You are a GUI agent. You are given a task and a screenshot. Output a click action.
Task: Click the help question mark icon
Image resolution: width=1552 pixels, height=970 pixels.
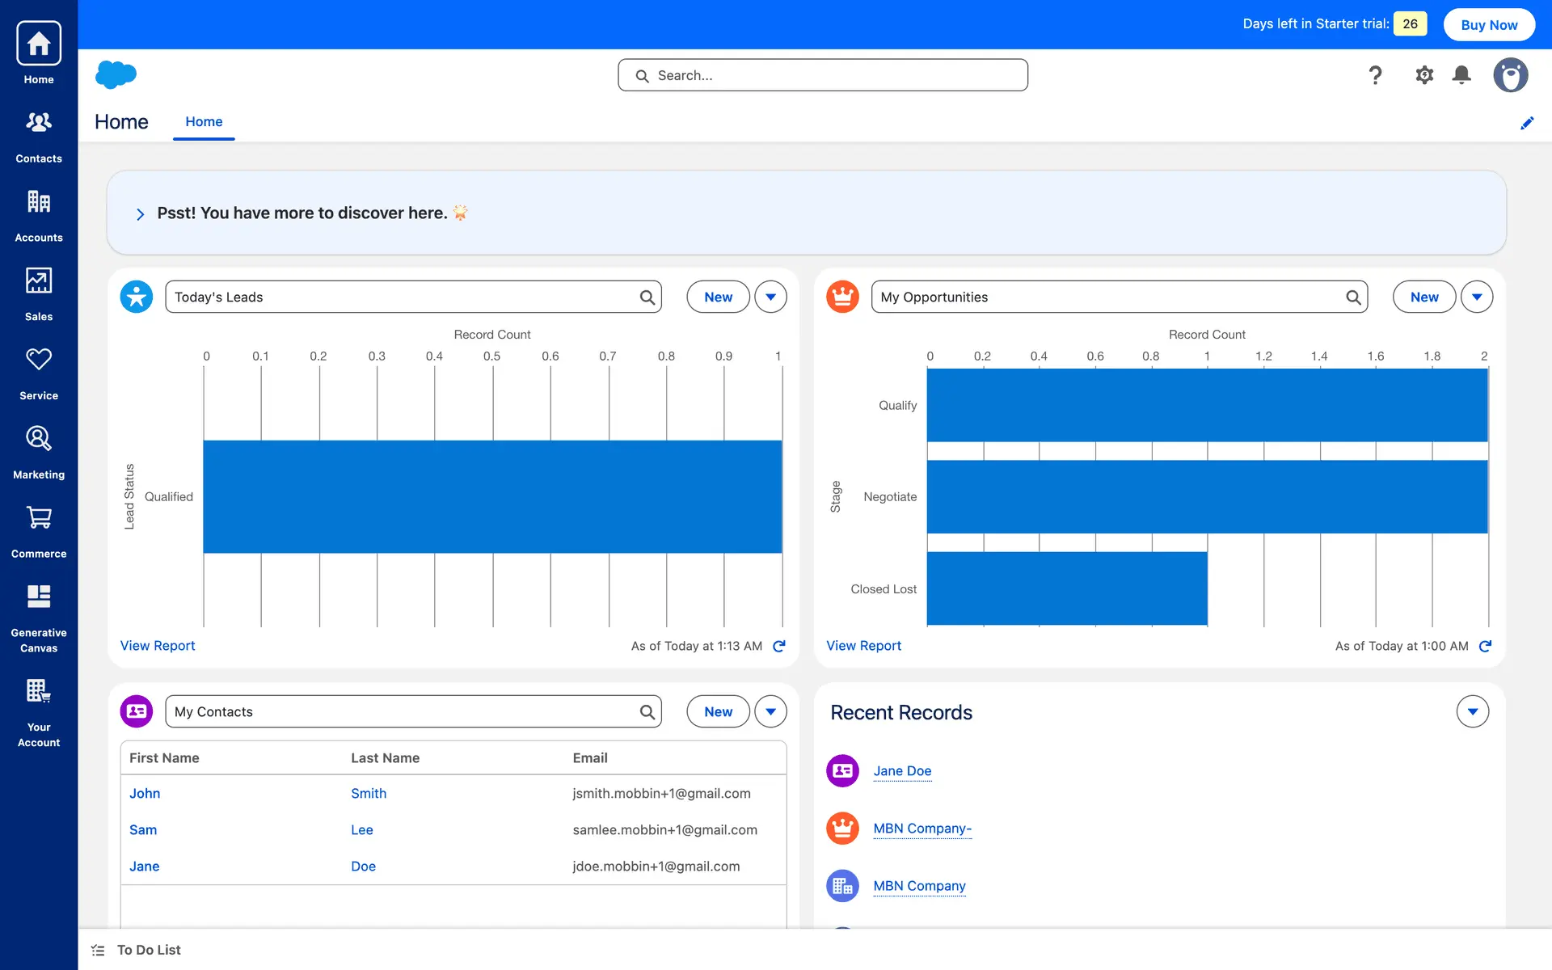pos(1375,75)
